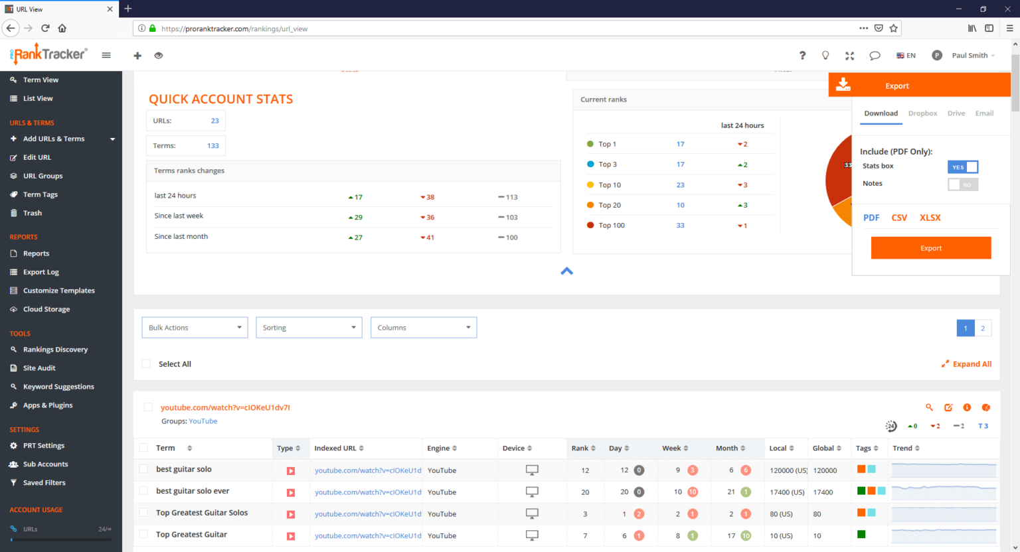The width and height of the screenshot is (1020, 552).
Task: Click the pie chart icon on the URL row
Action: coord(986,407)
